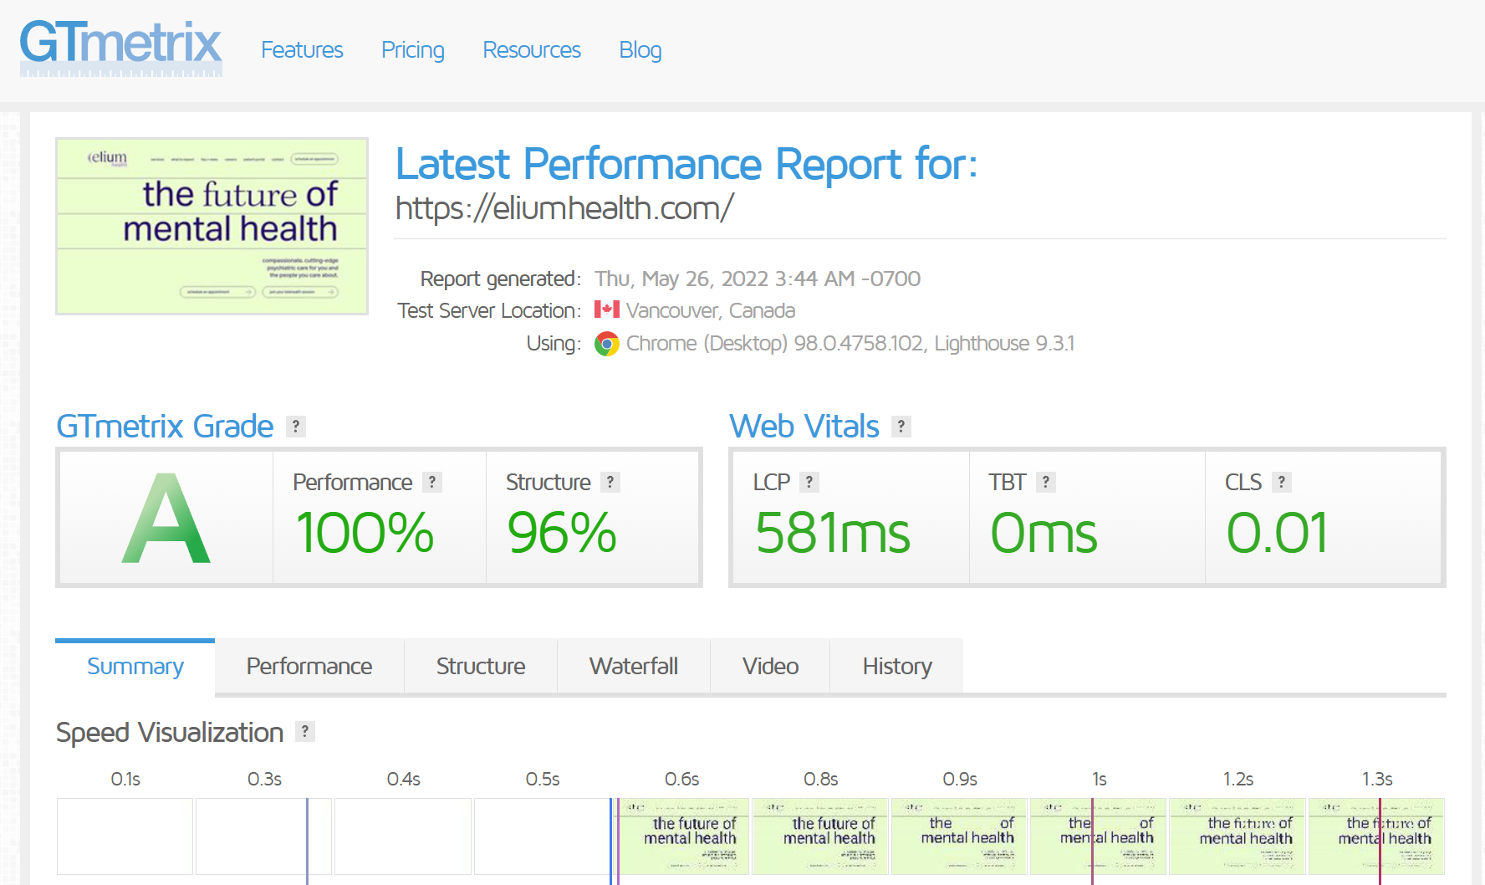Image resolution: width=1485 pixels, height=885 pixels.
Task: Open help icon beside Web Vitals
Action: (901, 427)
